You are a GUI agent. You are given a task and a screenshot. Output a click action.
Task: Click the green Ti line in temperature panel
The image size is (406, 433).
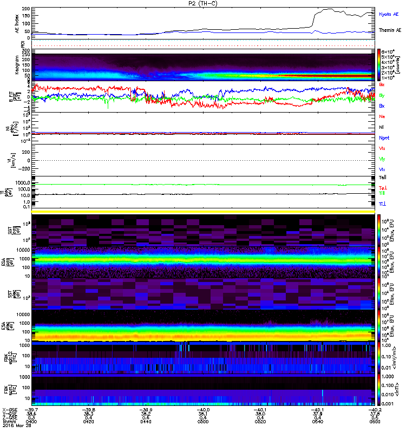coord(203,185)
